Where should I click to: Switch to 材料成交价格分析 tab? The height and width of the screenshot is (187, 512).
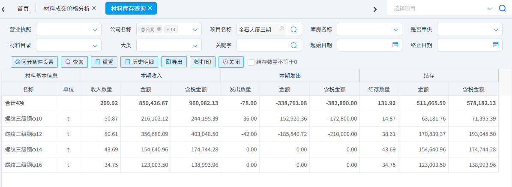coord(67,9)
